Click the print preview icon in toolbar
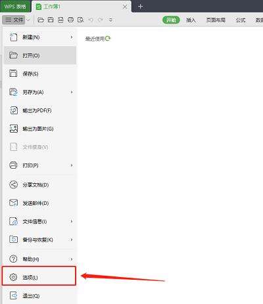The image size is (263, 304). [80, 20]
